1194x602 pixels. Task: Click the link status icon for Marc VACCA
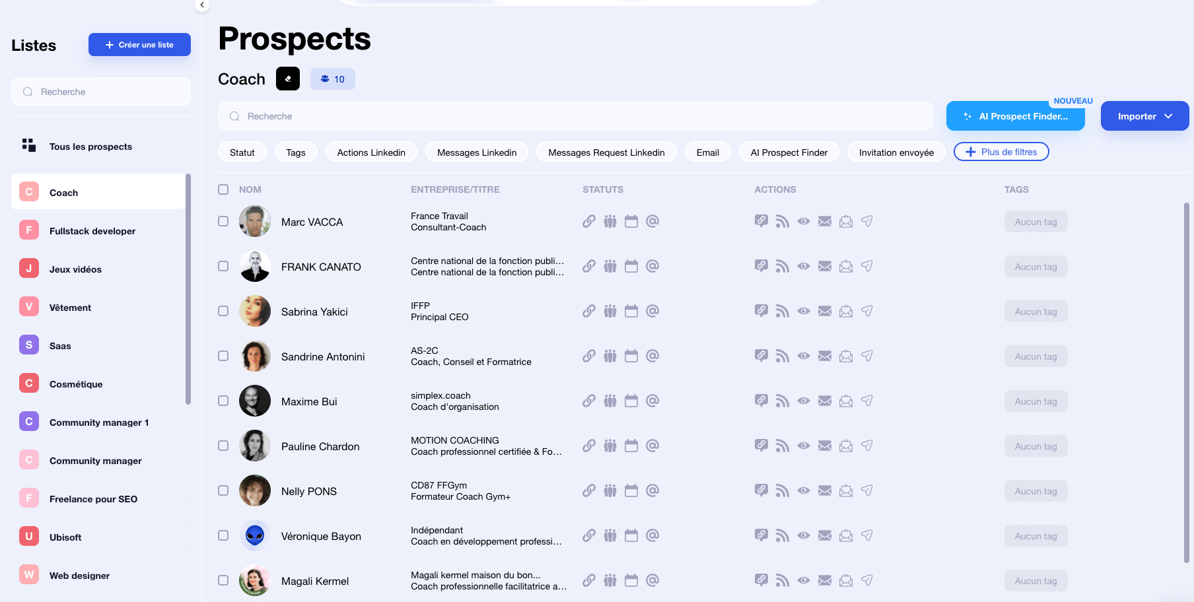tap(588, 222)
